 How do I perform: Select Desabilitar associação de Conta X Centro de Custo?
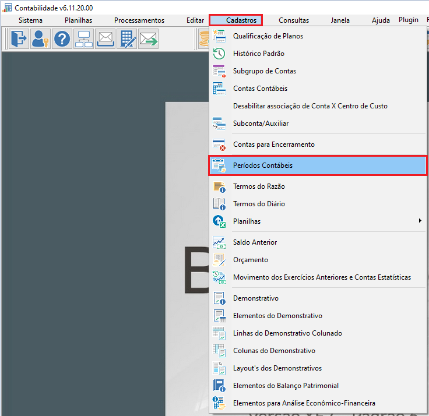(x=318, y=106)
